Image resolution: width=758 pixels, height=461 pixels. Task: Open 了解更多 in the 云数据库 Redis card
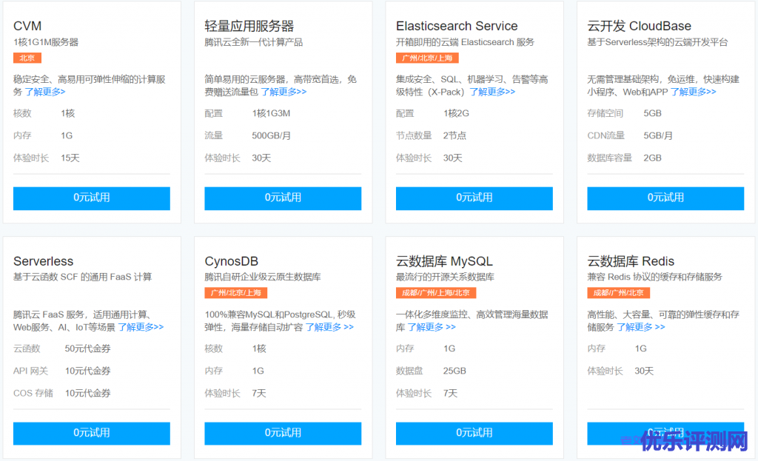click(x=641, y=326)
